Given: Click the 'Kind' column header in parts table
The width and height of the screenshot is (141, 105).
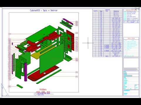Looking at the screenshot, I should pyautogui.click(x=107, y=11).
